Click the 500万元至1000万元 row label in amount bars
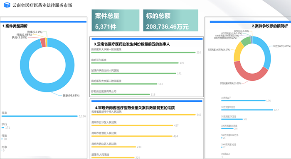291x159 pixels. (229, 135)
